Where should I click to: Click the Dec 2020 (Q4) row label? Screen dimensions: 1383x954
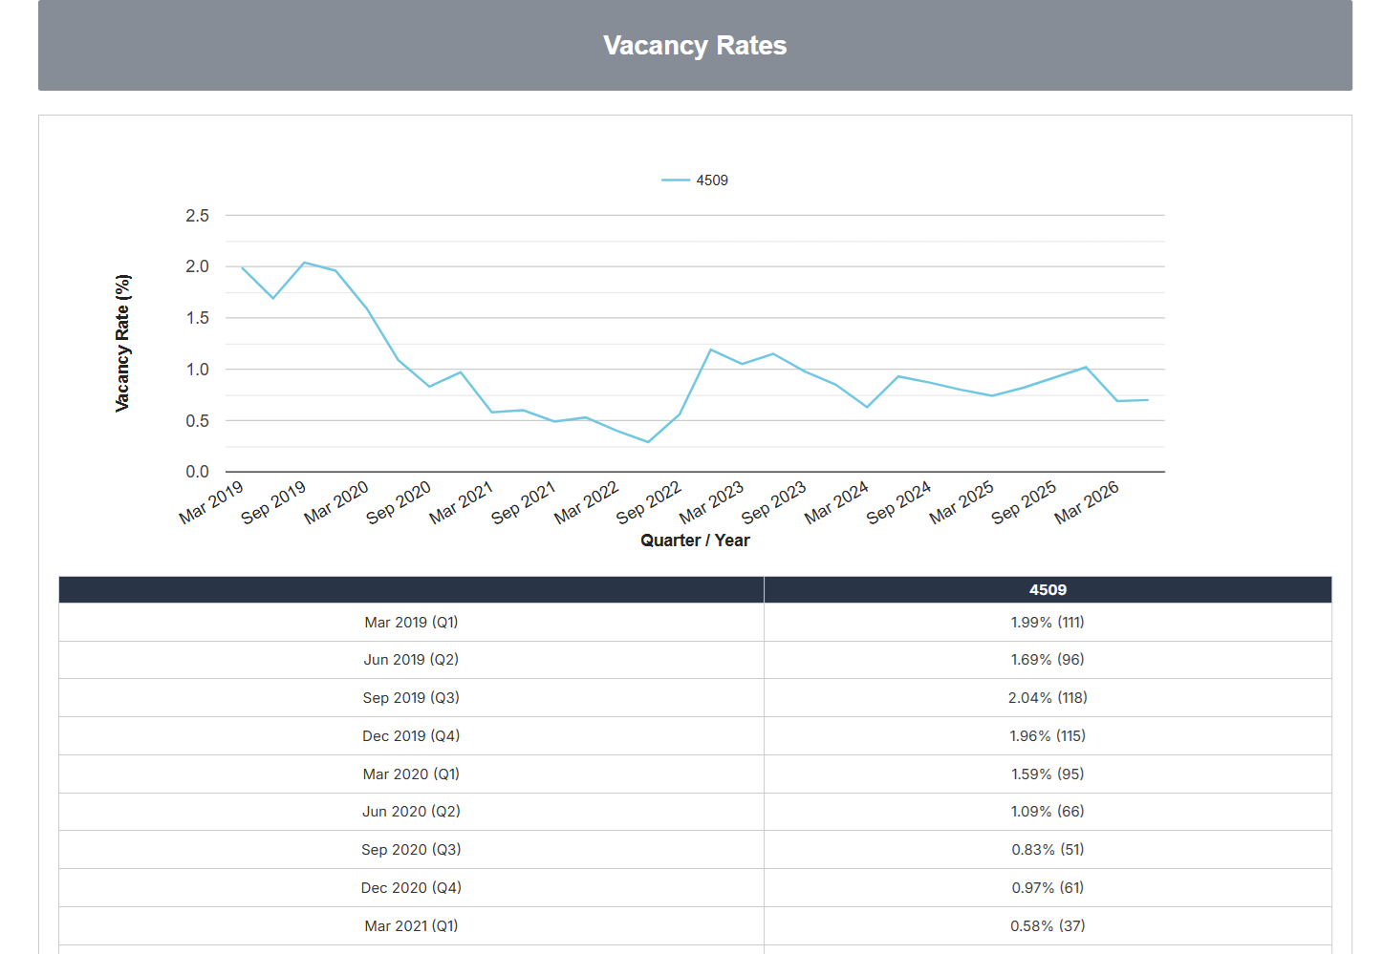411,888
